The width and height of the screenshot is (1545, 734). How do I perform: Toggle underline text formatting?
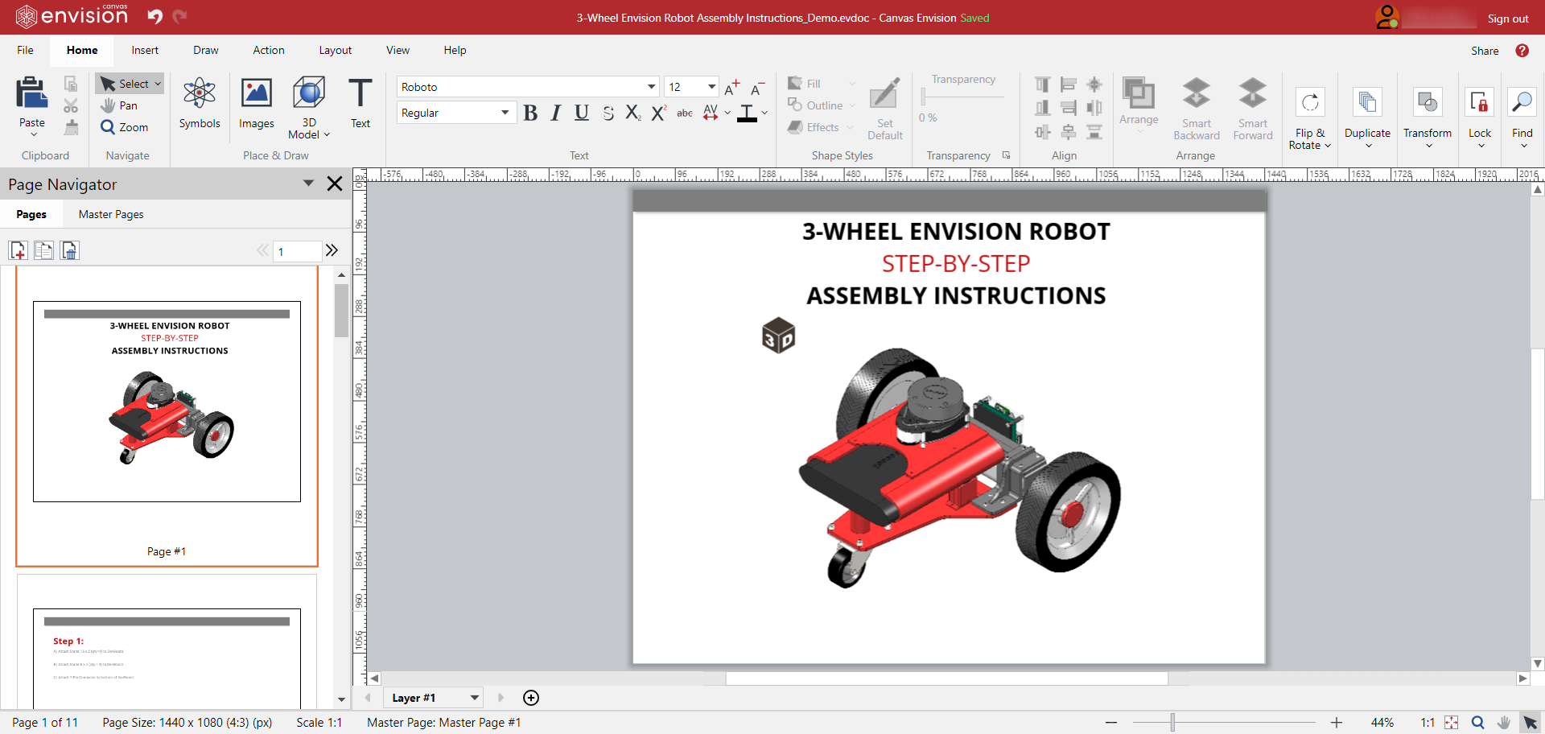pyautogui.click(x=581, y=113)
